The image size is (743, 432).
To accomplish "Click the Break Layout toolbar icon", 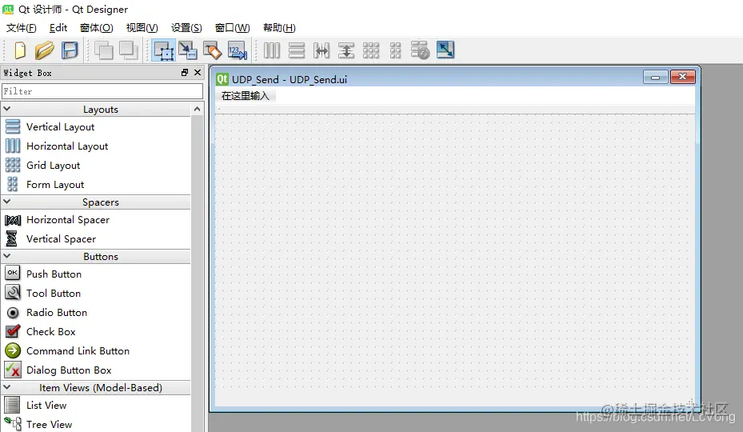I will (x=420, y=50).
